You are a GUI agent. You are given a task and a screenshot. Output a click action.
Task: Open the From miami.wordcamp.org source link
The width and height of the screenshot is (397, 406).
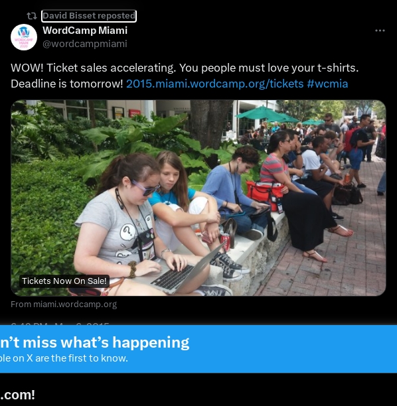(x=64, y=304)
